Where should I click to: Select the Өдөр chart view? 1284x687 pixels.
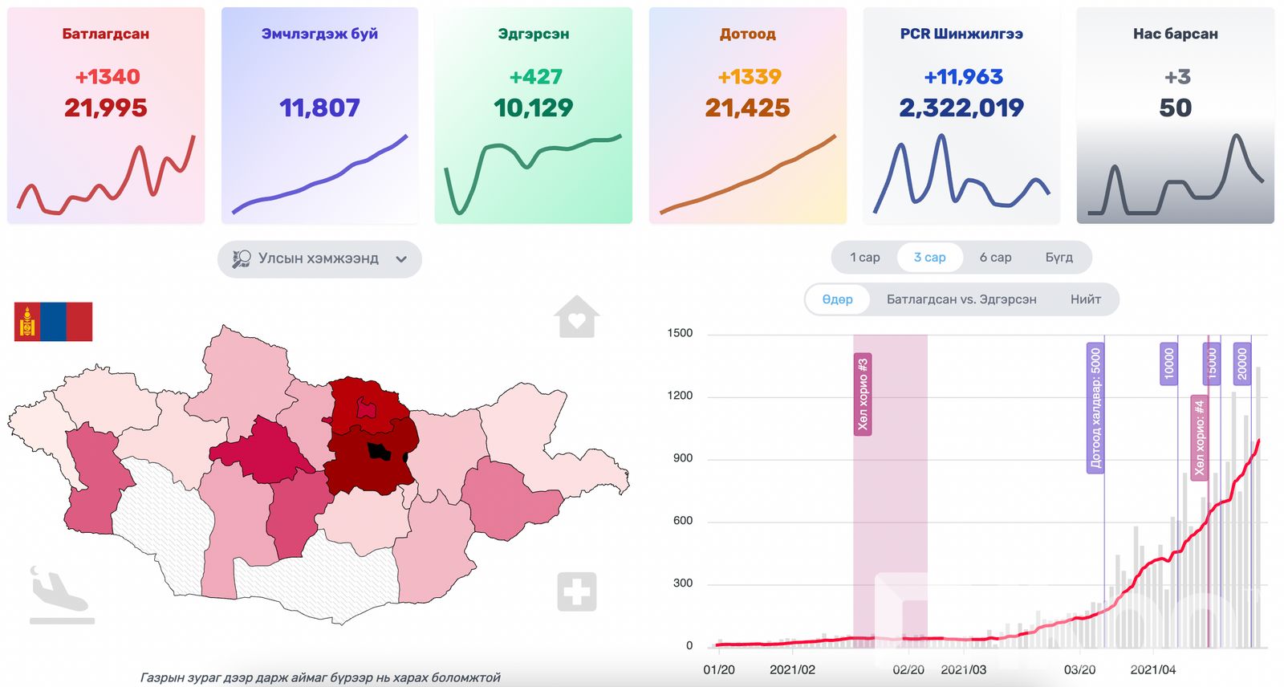coord(837,299)
